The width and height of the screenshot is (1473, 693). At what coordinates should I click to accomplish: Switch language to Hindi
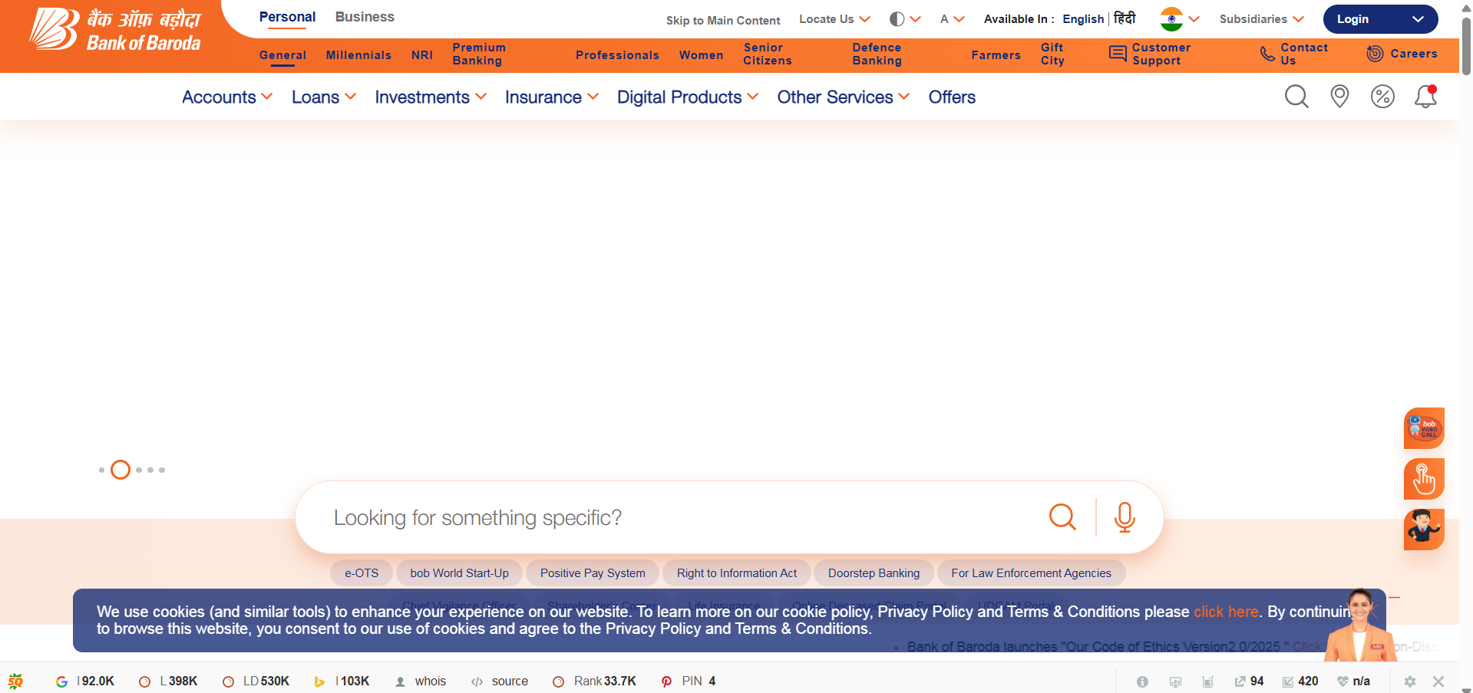coord(1125,18)
